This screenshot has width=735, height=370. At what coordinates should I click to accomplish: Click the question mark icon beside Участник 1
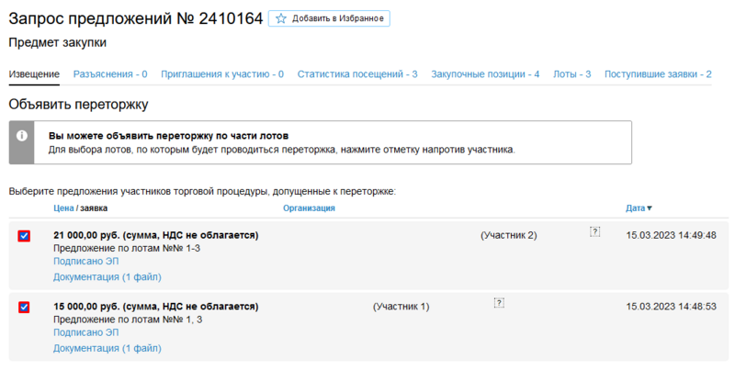[499, 302]
